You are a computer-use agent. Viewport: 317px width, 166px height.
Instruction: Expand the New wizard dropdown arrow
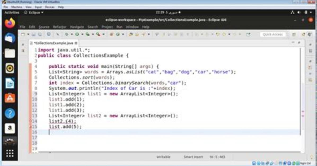(28, 34)
